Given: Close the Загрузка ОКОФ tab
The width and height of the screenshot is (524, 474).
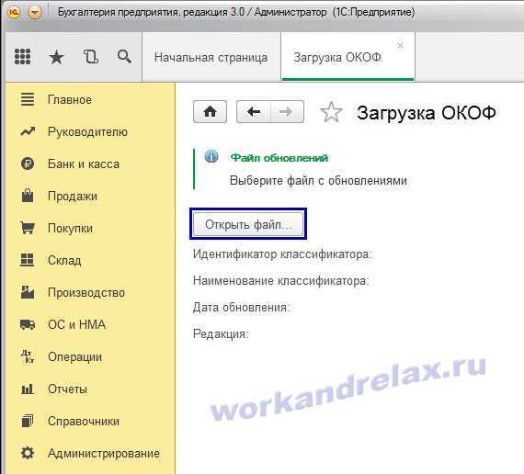Looking at the screenshot, I should coord(400,45).
